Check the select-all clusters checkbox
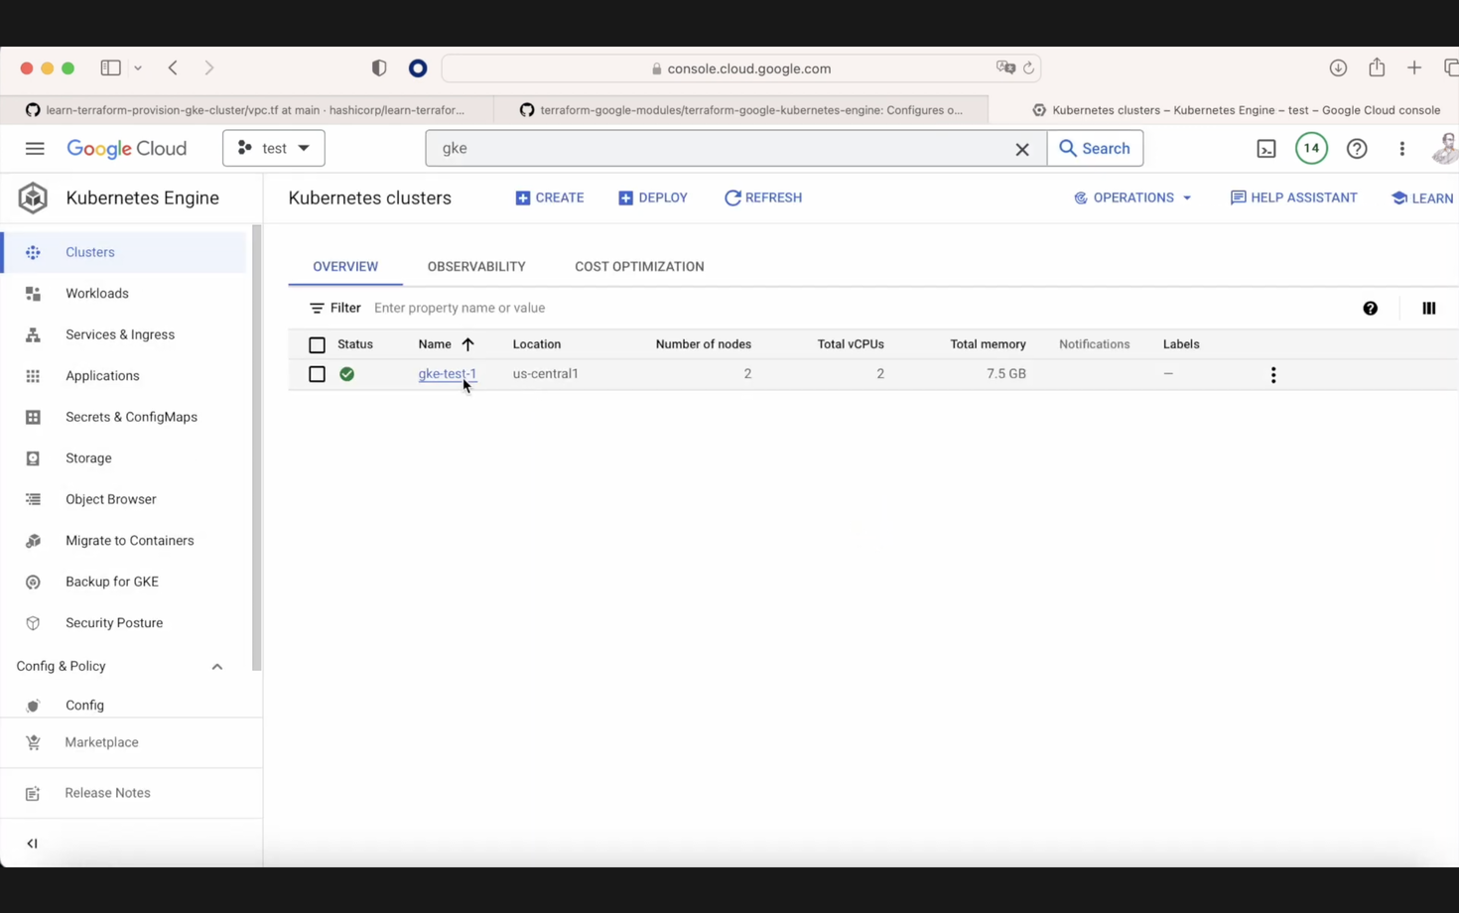The image size is (1459, 913). tap(317, 345)
